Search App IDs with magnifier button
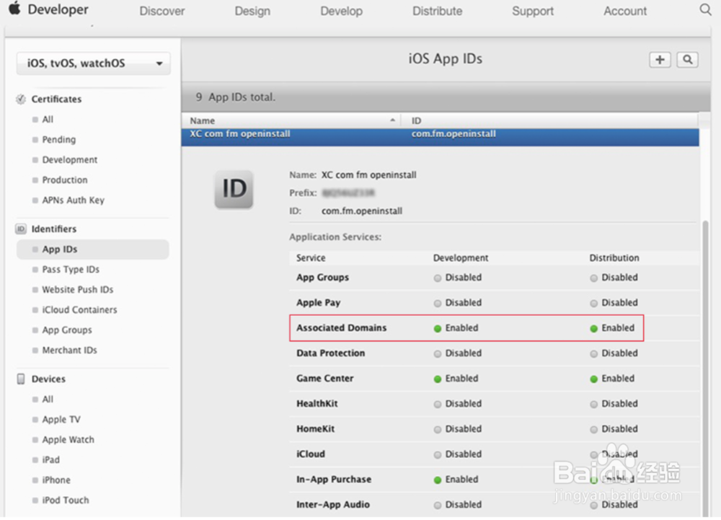 687,60
